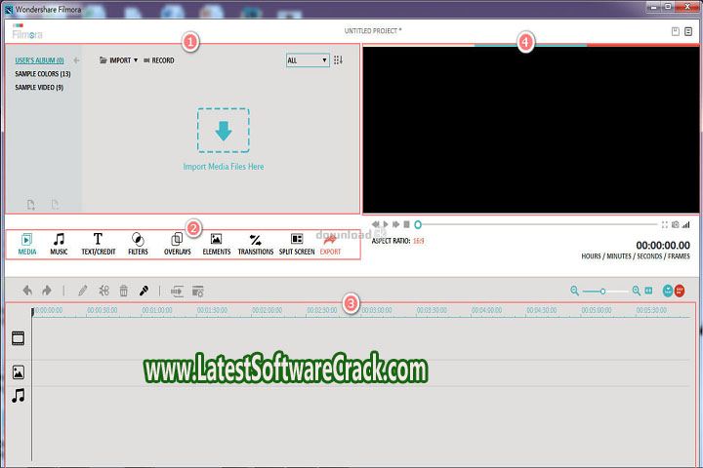The image size is (703, 468).
Task: Click the auto scene detection icon
Action: [177, 292]
